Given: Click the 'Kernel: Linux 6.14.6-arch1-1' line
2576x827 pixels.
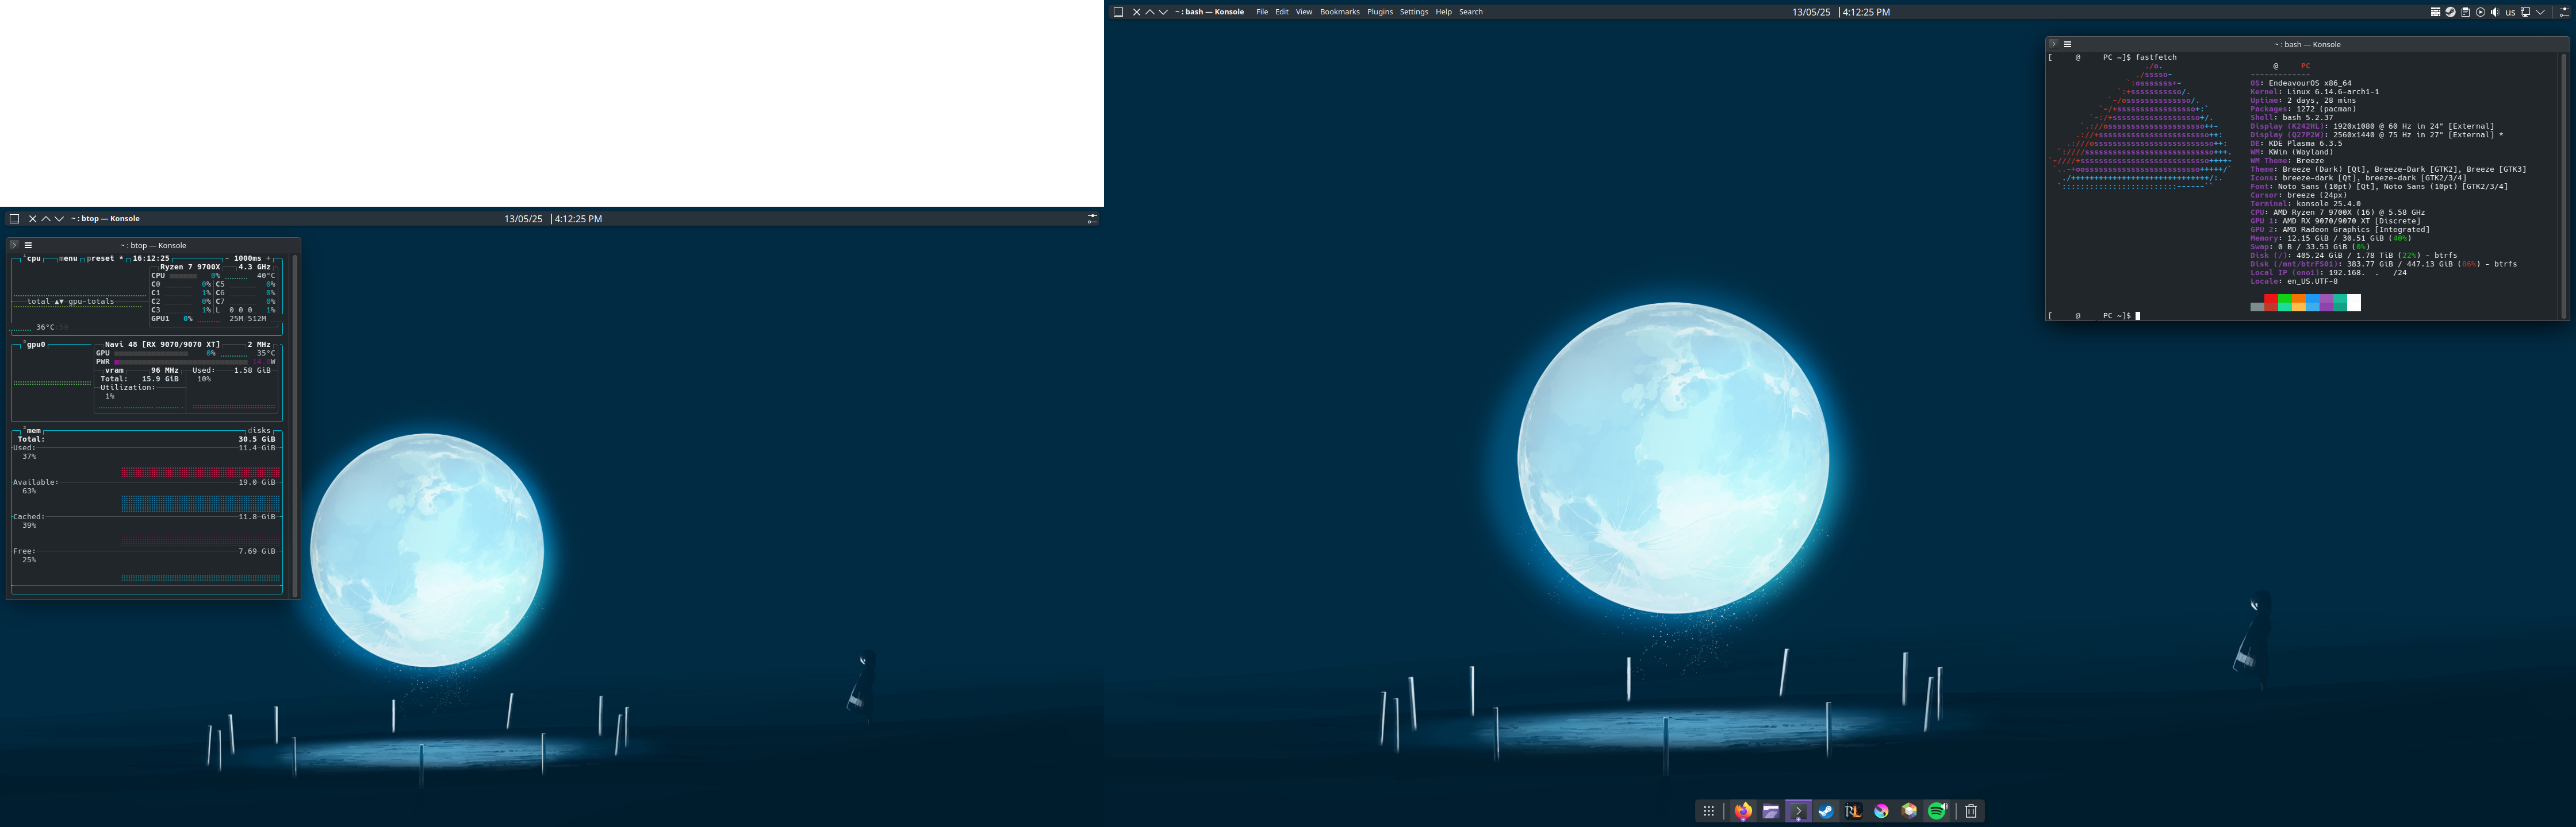Looking at the screenshot, I should 2315,92.
